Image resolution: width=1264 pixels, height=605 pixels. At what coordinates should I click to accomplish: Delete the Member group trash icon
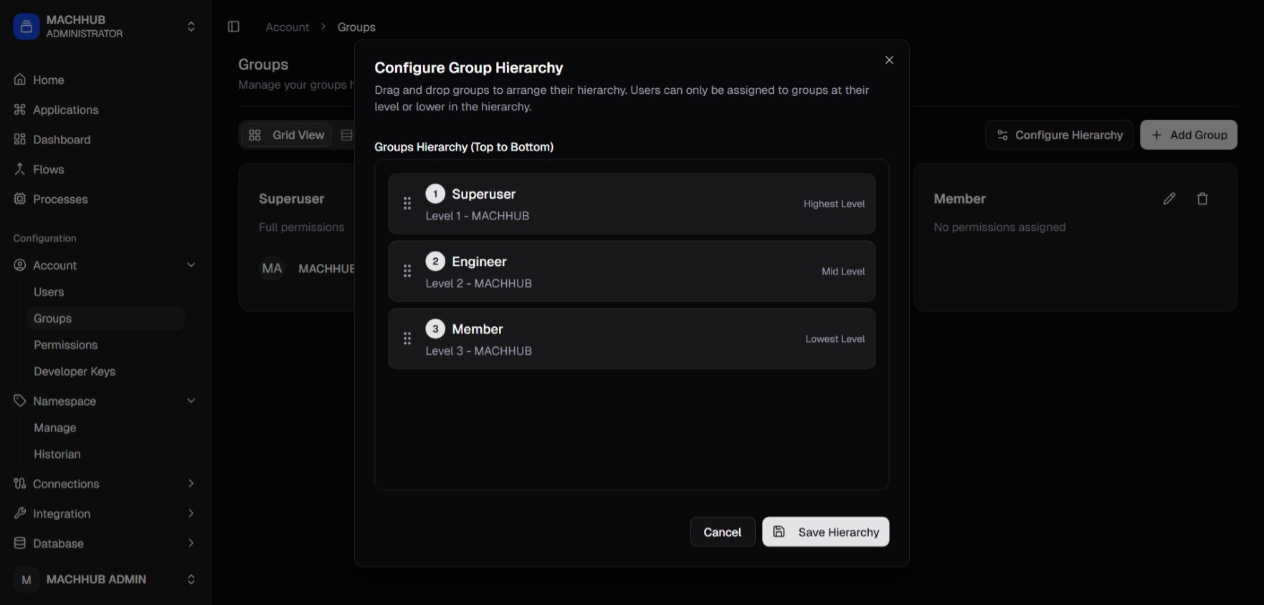point(1202,199)
